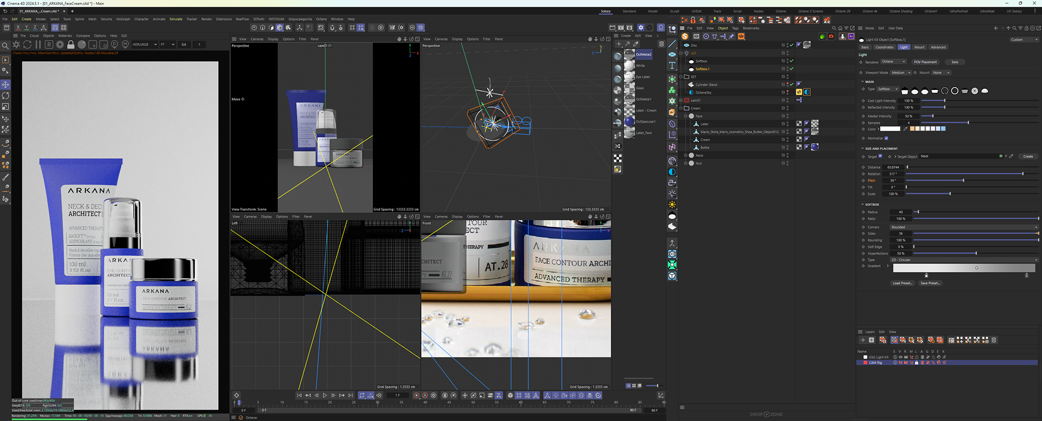1042x421 pixels.
Task: Click Attribute Manager back arrow
Action: pos(996,28)
